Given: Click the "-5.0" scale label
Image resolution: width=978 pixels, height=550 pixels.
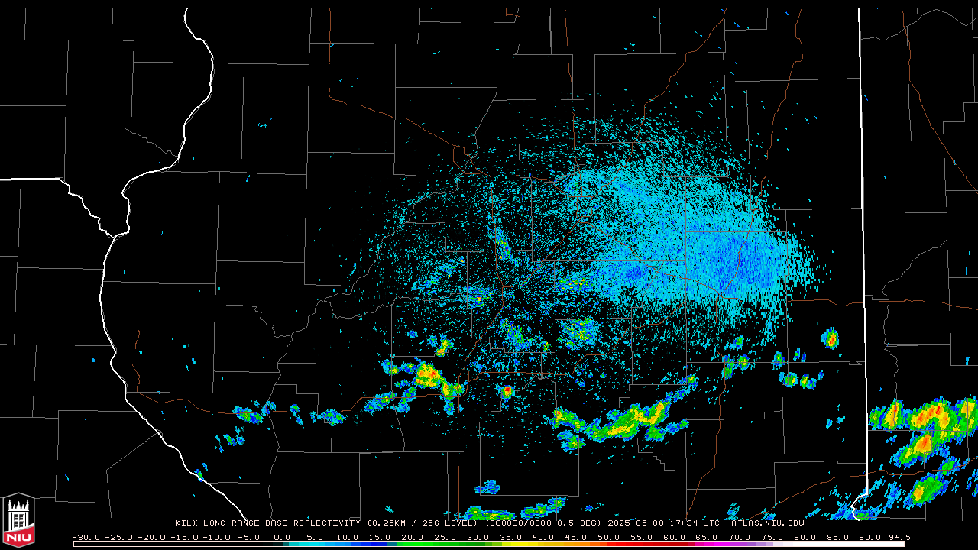Looking at the screenshot, I should click(249, 538).
